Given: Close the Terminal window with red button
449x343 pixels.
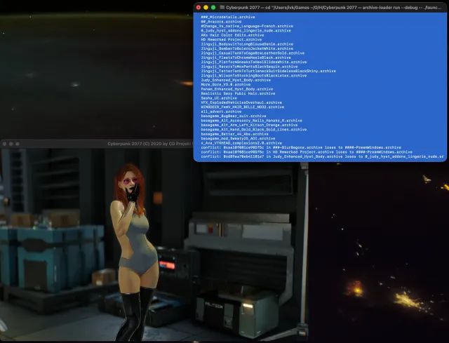Looking at the screenshot, I should point(199,8).
